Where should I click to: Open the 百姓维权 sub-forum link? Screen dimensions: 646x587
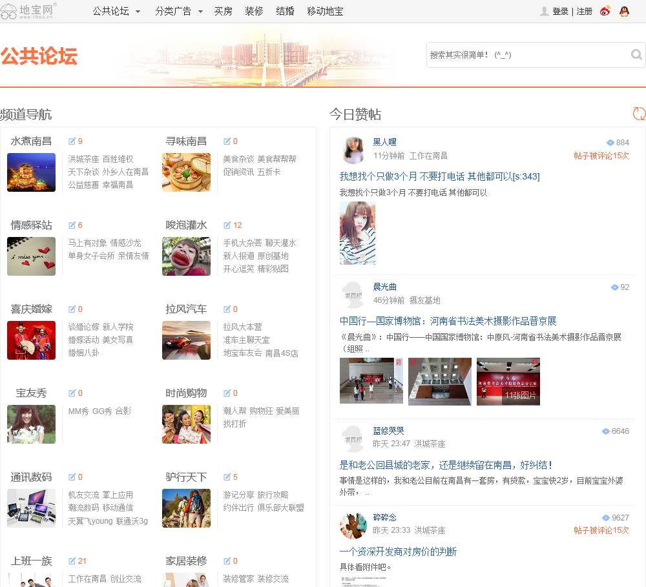(x=118, y=159)
